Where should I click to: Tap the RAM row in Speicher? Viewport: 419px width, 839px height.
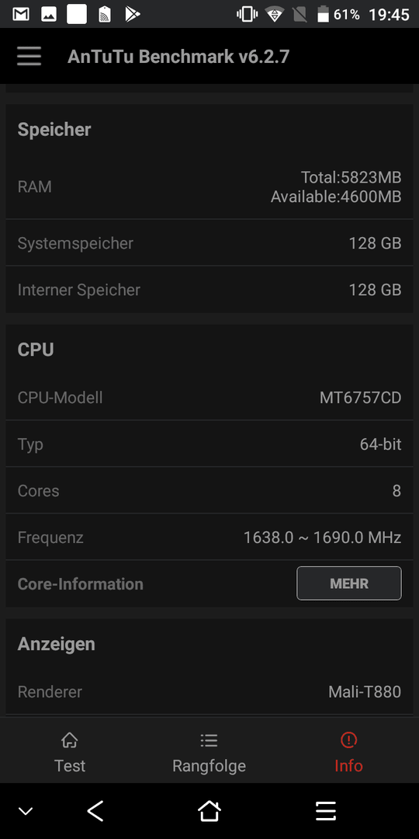coord(209,186)
